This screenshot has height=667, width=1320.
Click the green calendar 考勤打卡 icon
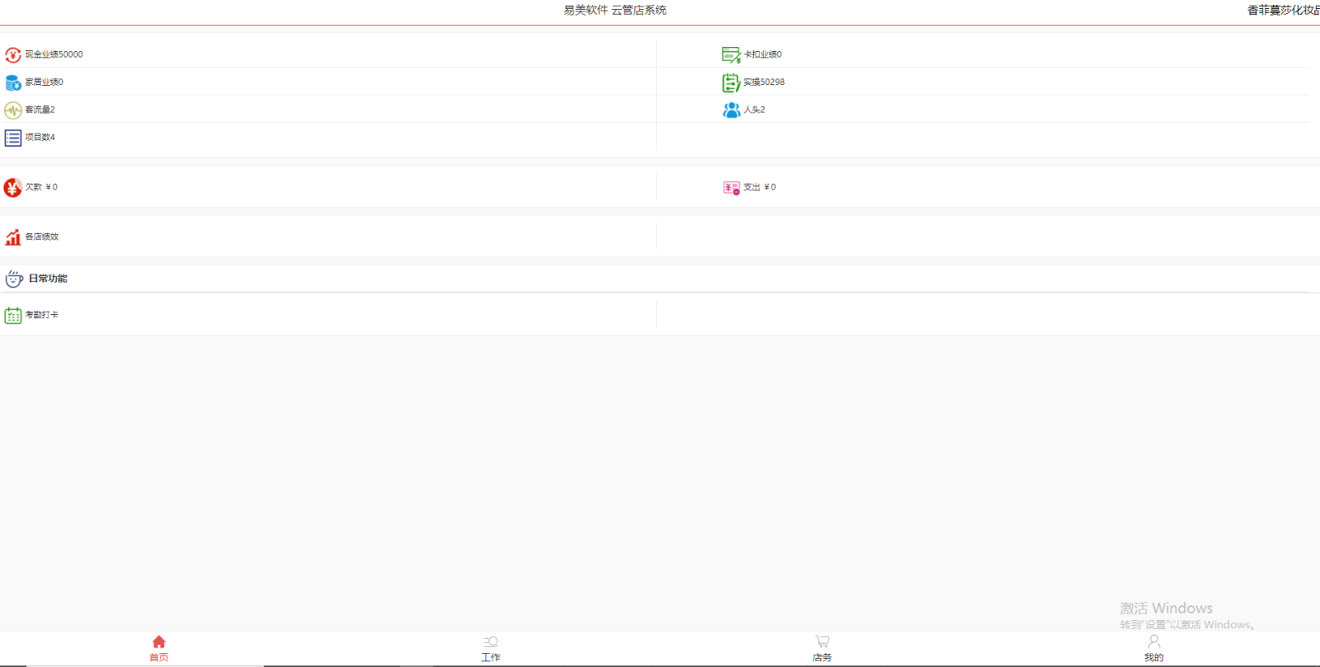(x=12, y=315)
